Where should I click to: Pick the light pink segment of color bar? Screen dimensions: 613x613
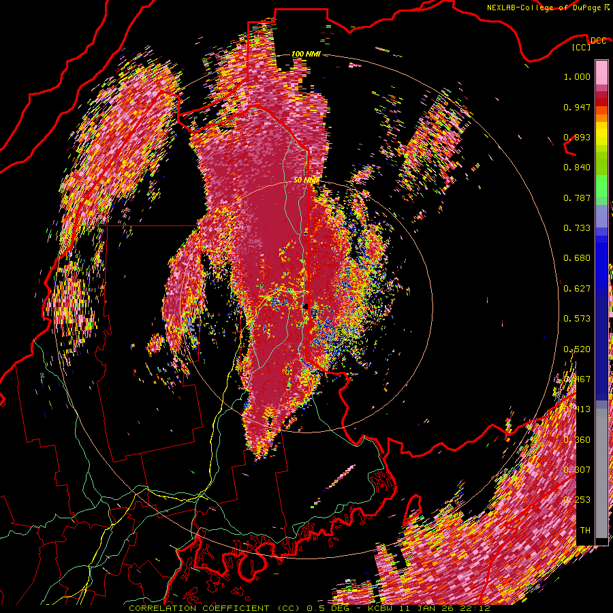(601, 72)
